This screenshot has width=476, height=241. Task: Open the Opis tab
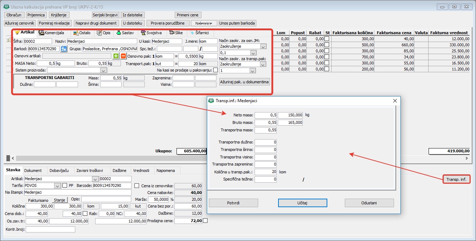pyautogui.click(x=104, y=33)
